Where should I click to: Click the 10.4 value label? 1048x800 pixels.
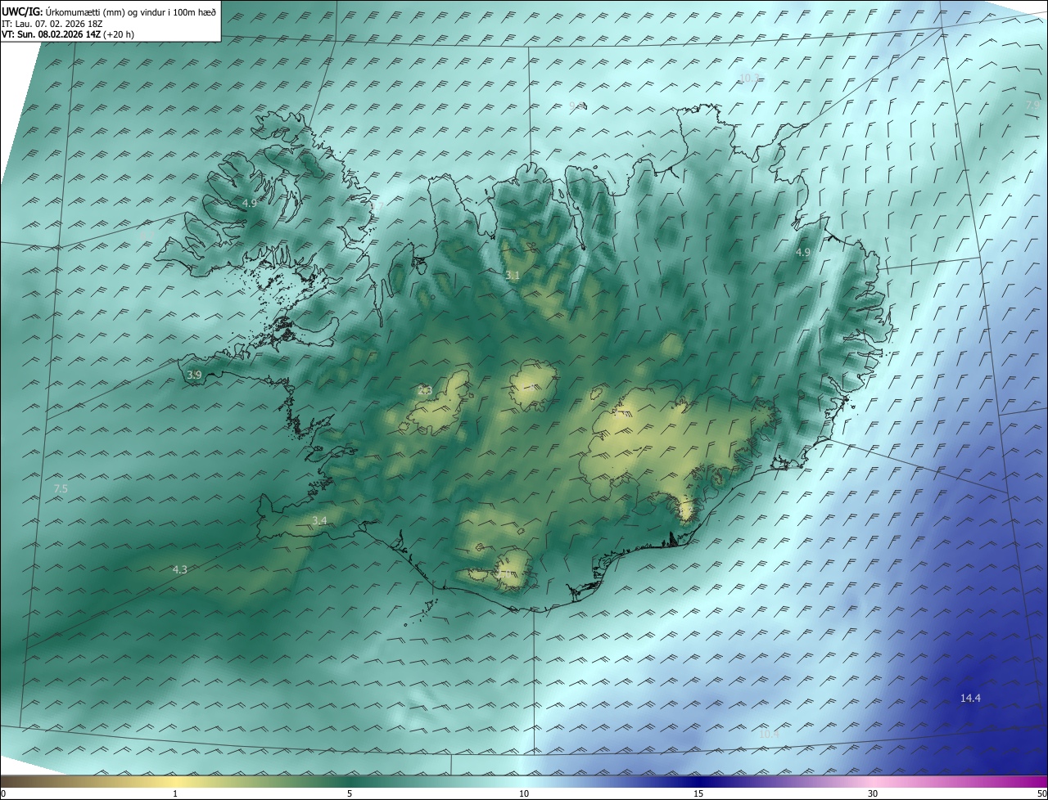(x=769, y=734)
